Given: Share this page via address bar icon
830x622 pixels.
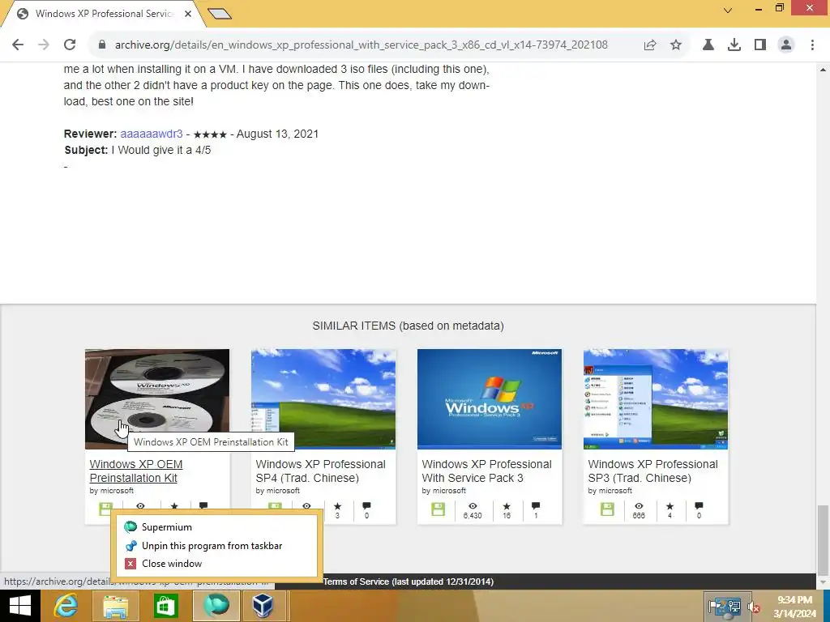Looking at the screenshot, I should (650, 45).
